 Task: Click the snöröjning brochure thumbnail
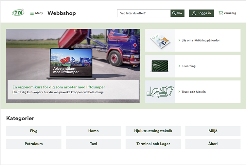pyautogui.click(x=160, y=40)
